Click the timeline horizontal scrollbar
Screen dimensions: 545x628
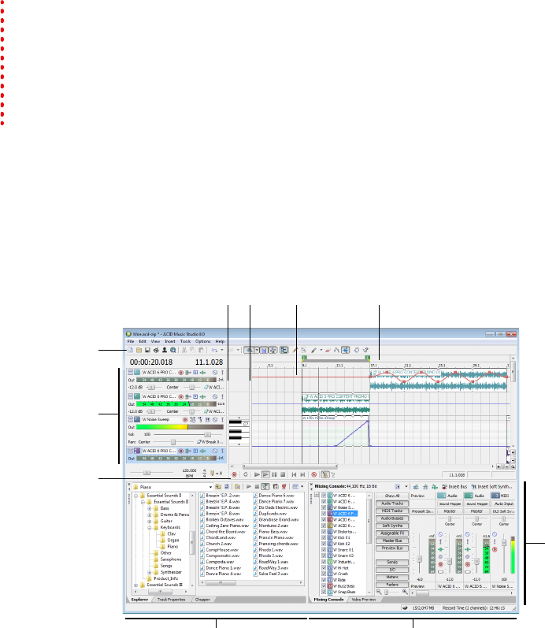[x=291, y=466]
